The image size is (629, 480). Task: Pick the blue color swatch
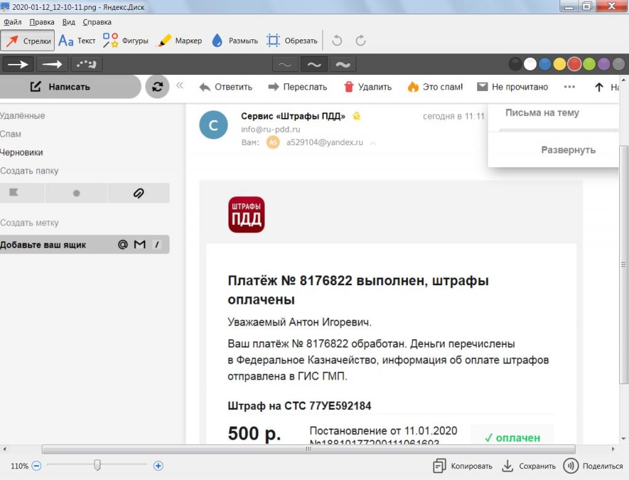pos(545,64)
